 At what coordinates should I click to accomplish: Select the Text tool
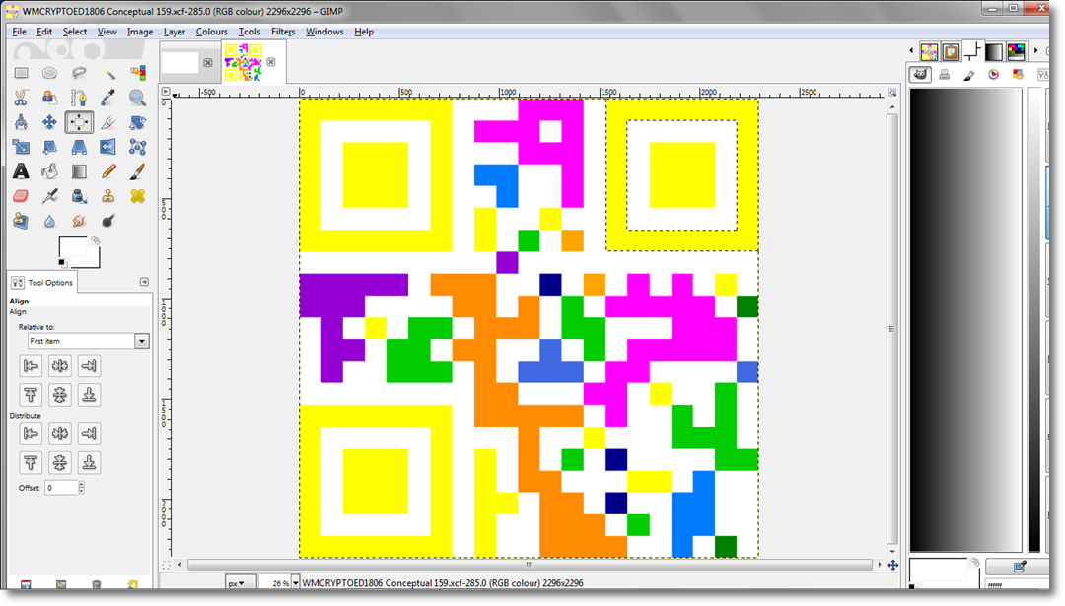pos(21,171)
